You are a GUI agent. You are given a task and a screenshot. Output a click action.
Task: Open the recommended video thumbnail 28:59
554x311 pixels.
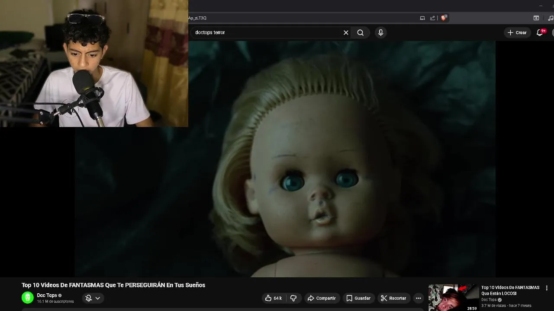point(453,298)
